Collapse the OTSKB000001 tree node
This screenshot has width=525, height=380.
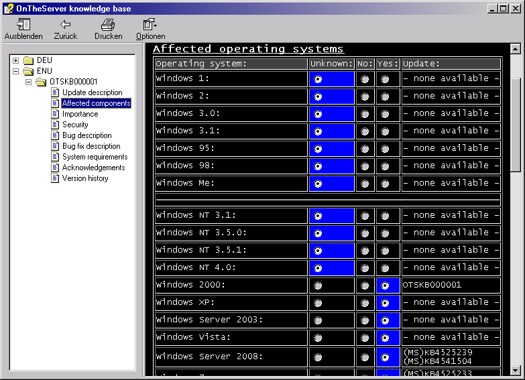[x=28, y=82]
